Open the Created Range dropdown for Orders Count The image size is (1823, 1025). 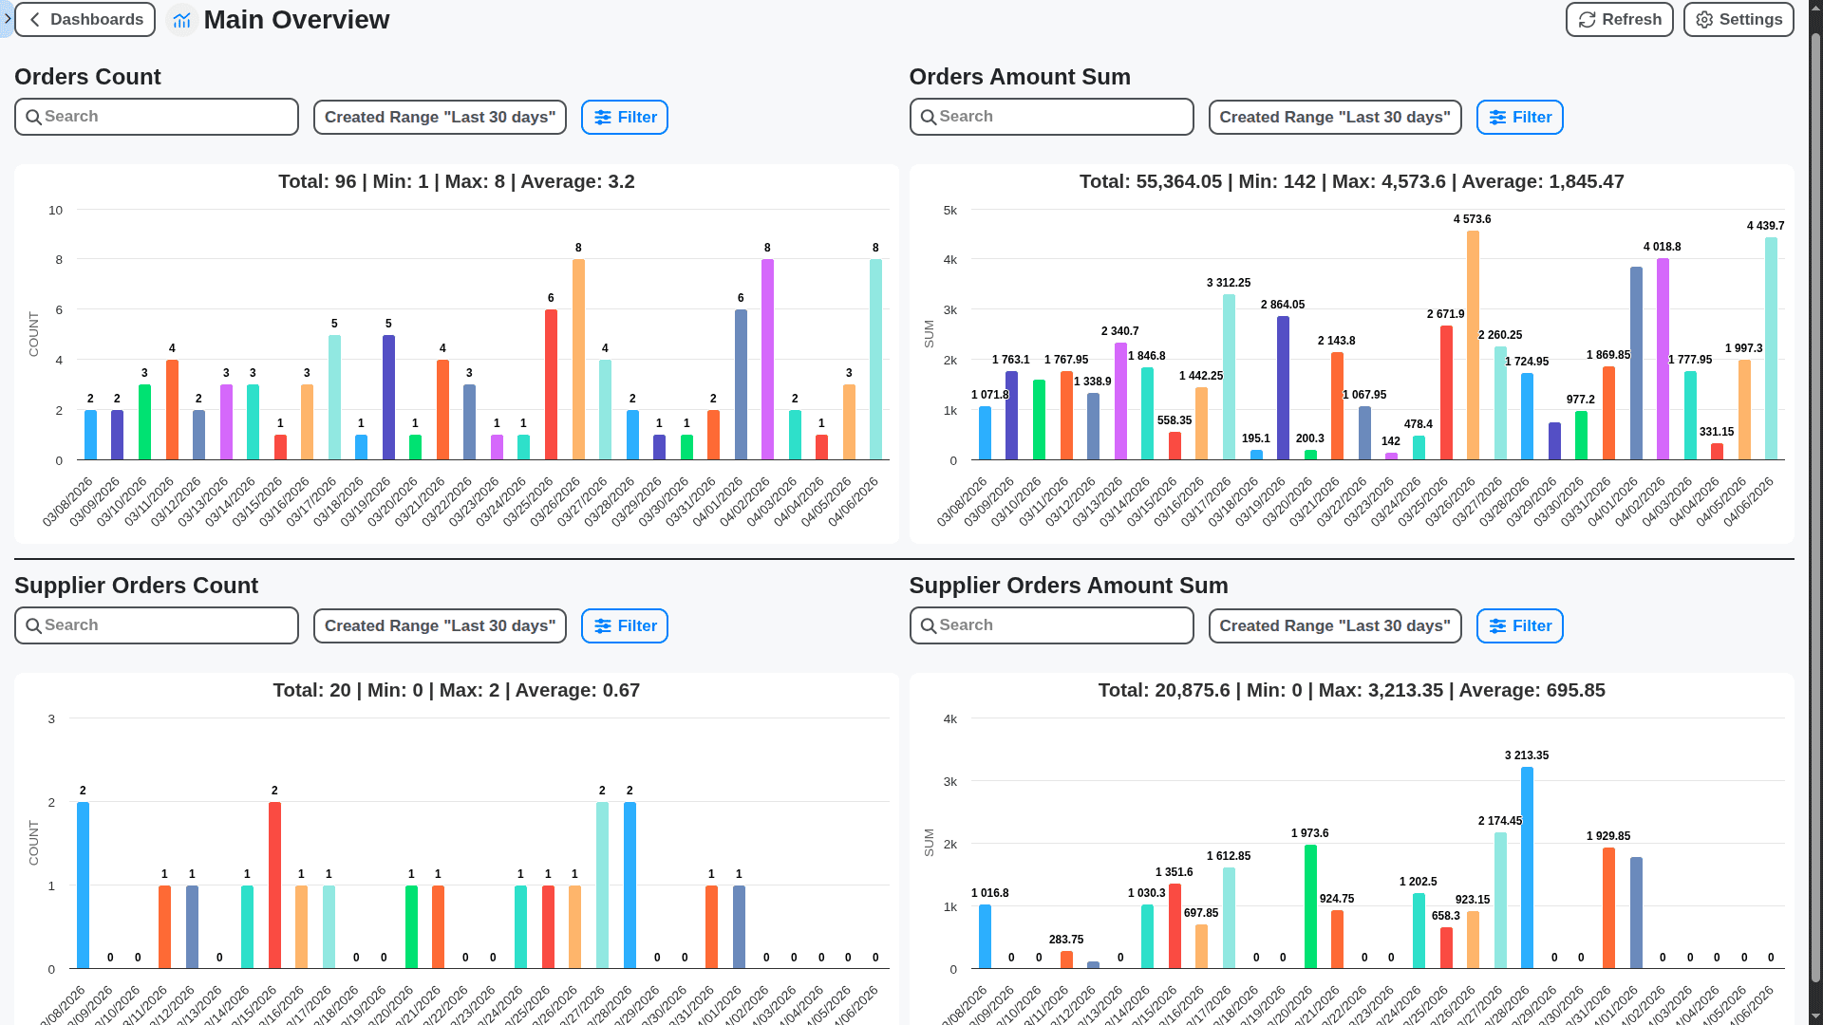pyautogui.click(x=439, y=117)
